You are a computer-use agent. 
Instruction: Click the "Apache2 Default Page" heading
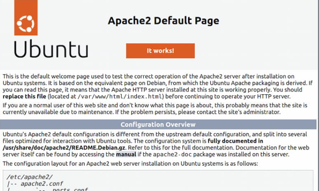pos(163,21)
